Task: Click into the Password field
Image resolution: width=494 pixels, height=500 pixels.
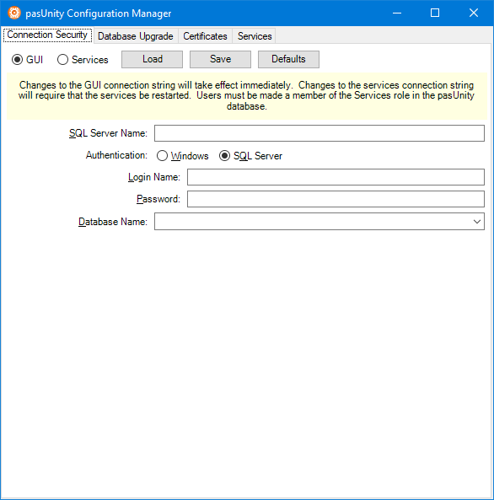Action: point(336,199)
